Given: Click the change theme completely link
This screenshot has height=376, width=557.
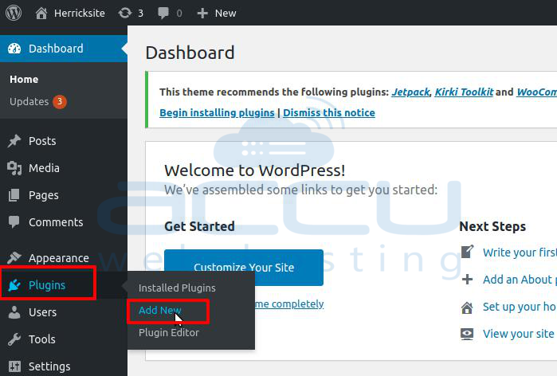Looking at the screenshot, I should tap(289, 304).
